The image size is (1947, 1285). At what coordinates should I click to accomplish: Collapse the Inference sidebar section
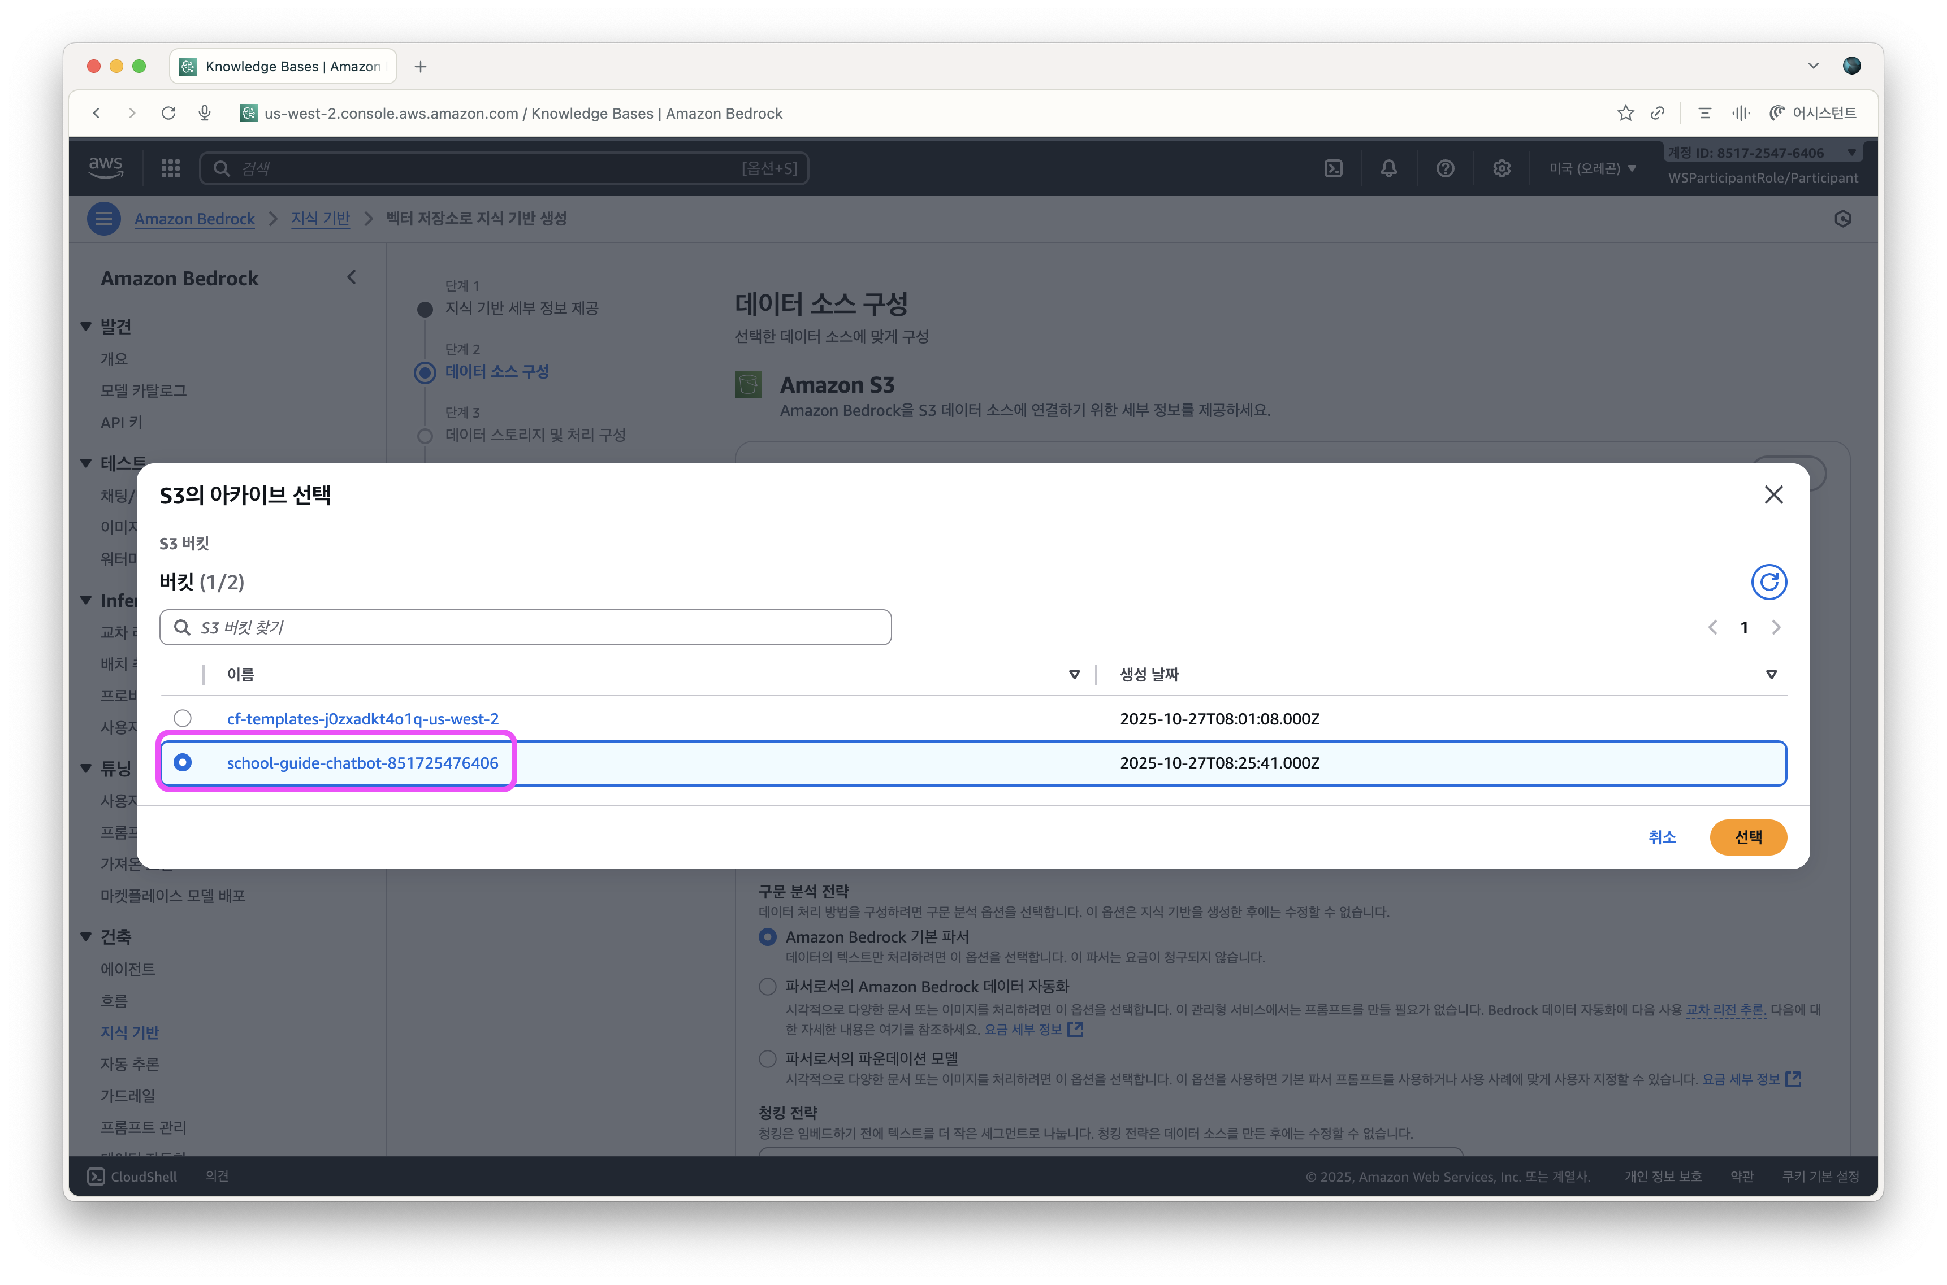click(86, 601)
